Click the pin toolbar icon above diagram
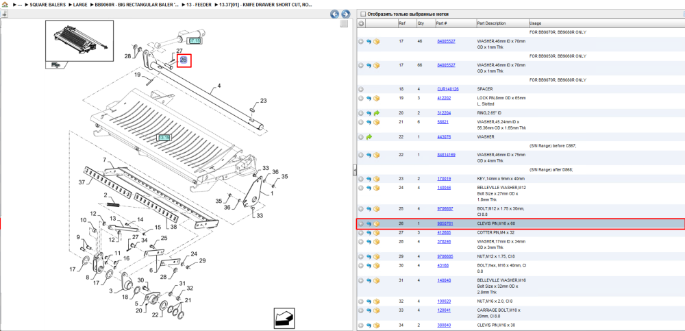The height and width of the screenshot is (331, 685). tap(4, 14)
